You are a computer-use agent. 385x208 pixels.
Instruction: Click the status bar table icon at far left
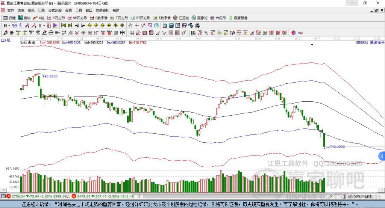3,196
